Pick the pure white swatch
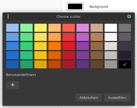Image resolution: width=137 pixels, height=108 pixels. pyautogui.click(x=111, y=28)
